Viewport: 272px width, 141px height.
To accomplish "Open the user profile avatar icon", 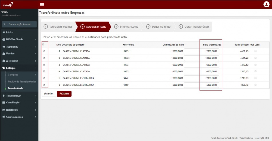I will (x=266, y=4).
